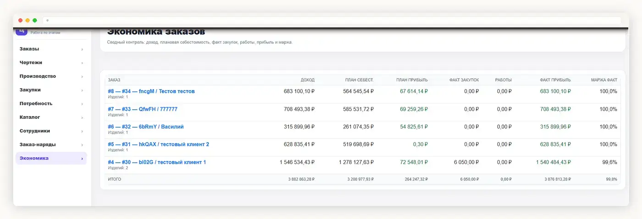Open order #5 — #31 hkQAX link
The height and width of the screenshot is (219, 642).
(x=159, y=144)
